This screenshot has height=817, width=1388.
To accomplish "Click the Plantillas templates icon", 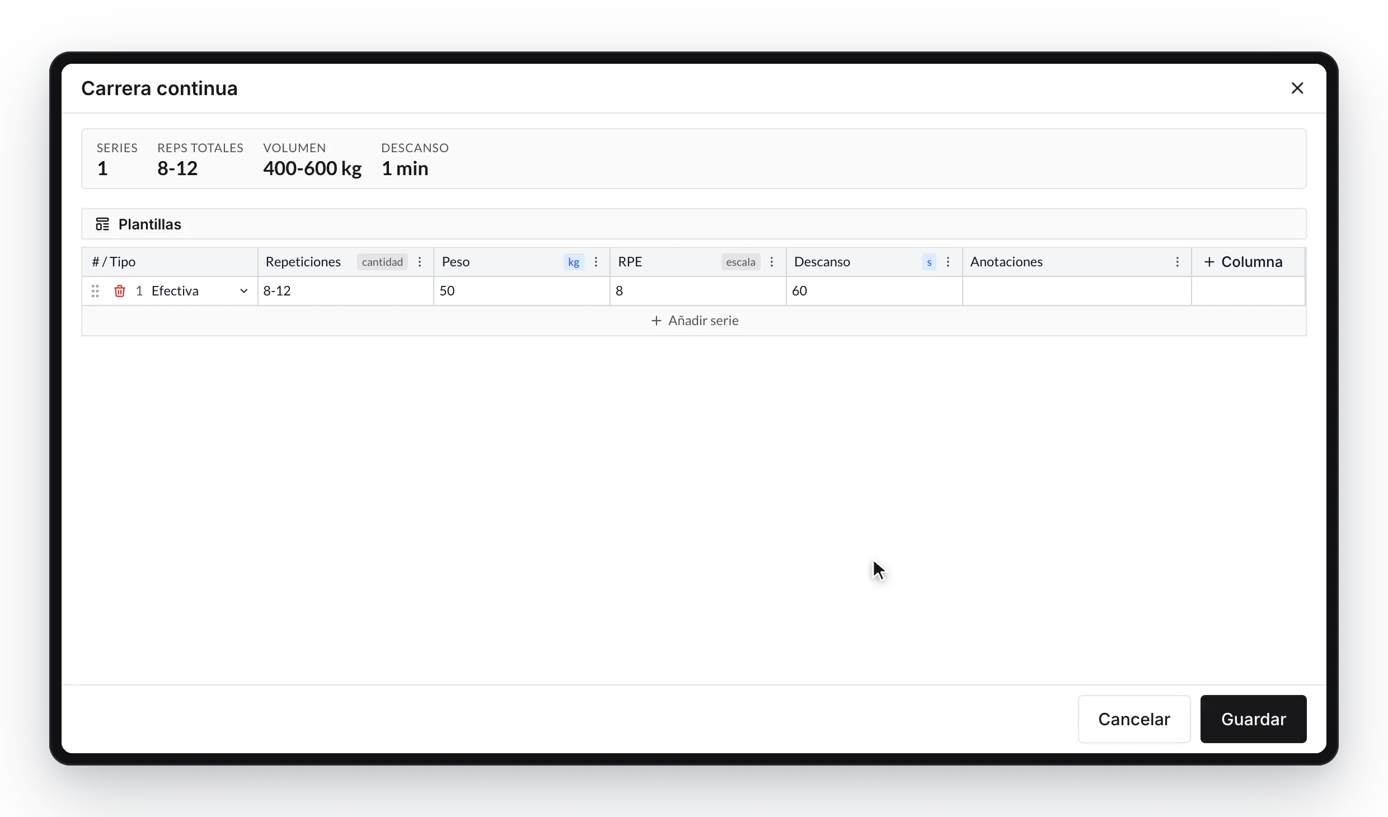I will click(x=102, y=224).
